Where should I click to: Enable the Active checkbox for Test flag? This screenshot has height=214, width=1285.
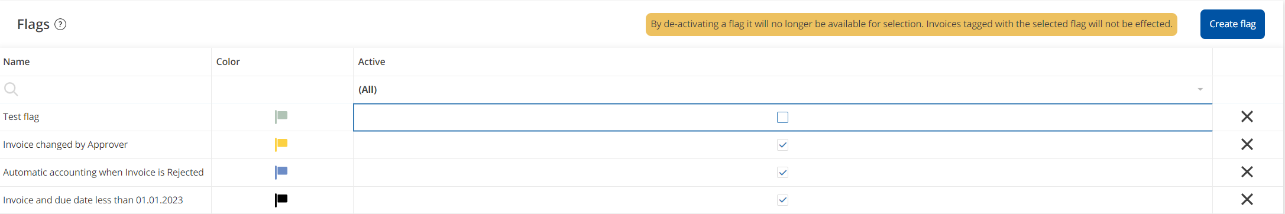[x=782, y=117]
